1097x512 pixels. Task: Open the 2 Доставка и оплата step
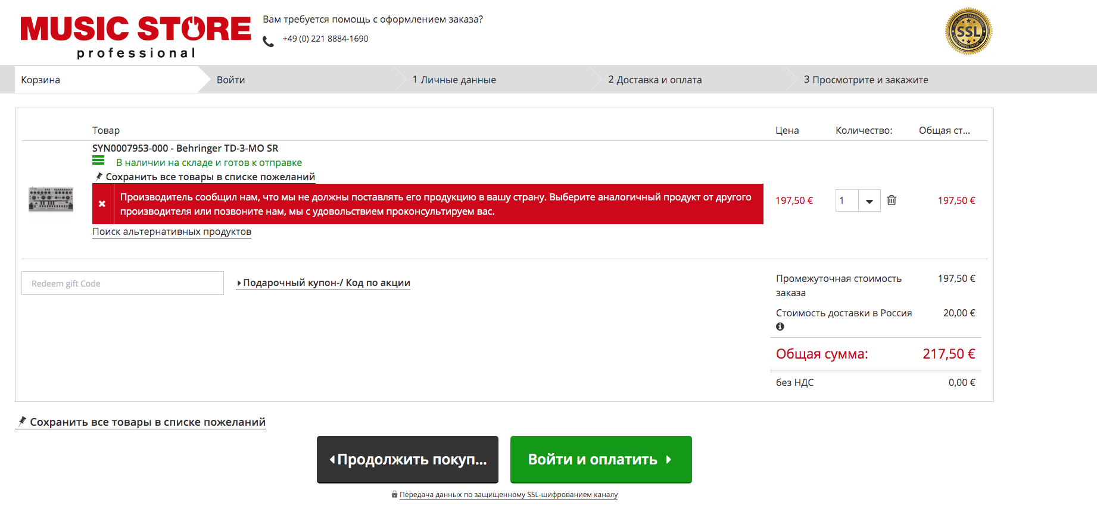click(655, 80)
